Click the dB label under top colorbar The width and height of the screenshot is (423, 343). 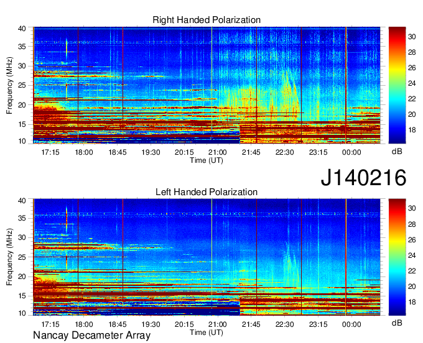397,152
